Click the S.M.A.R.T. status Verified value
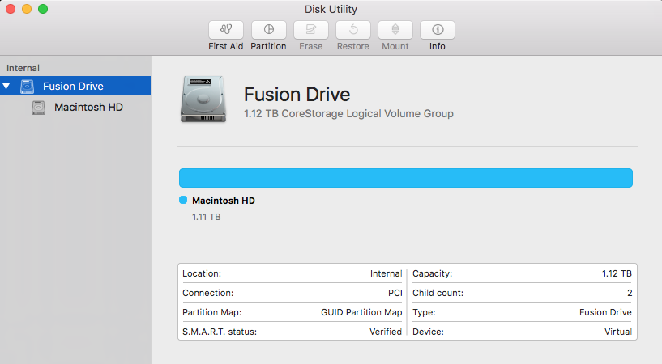 pyautogui.click(x=386, y=332)
